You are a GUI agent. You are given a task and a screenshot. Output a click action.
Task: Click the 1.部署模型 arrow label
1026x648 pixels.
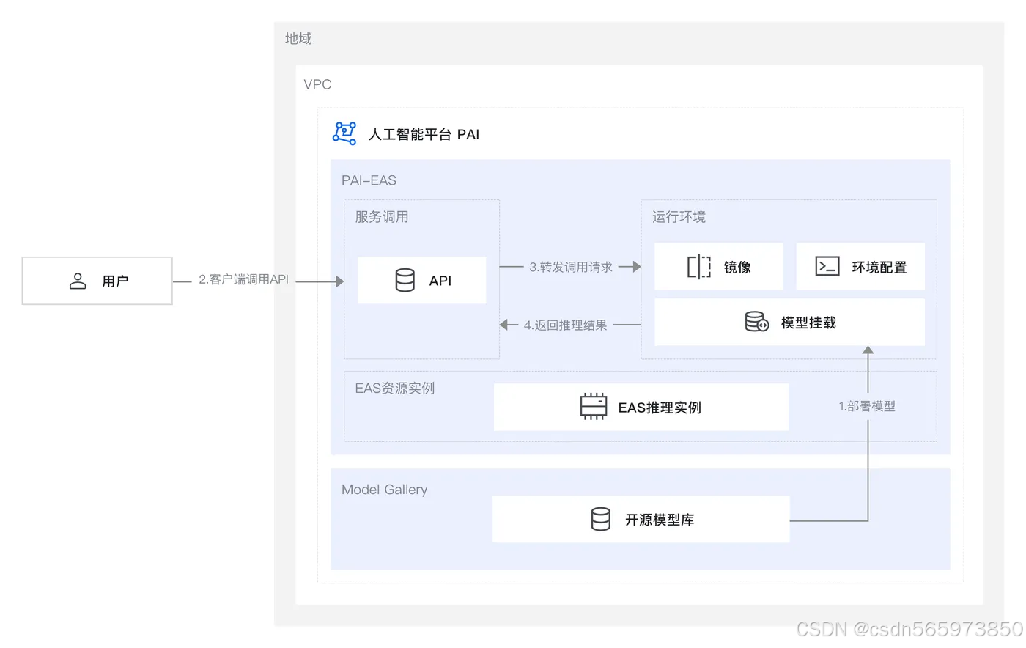pos(866,406)
